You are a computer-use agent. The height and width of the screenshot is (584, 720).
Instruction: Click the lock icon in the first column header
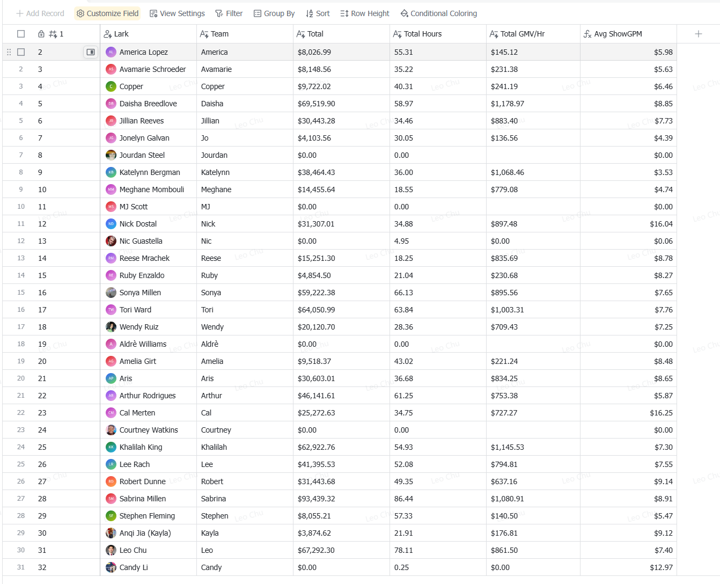point(41,34)
